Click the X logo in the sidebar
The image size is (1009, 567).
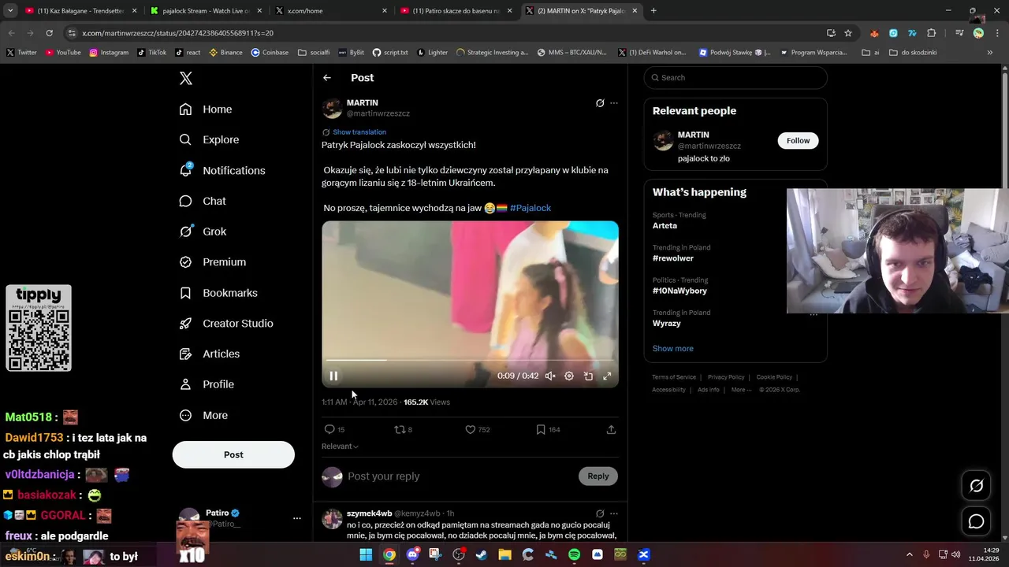186,78
